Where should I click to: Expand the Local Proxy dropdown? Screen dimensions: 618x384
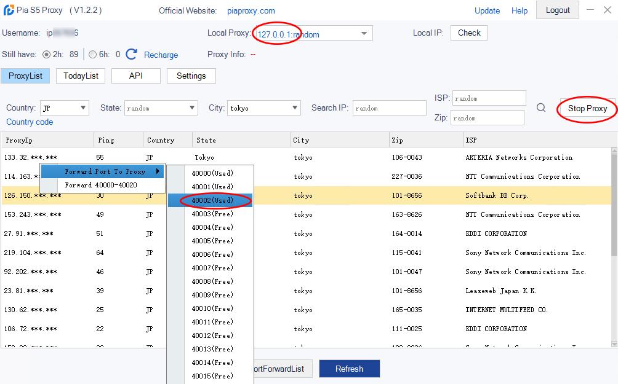pos(364,34)
